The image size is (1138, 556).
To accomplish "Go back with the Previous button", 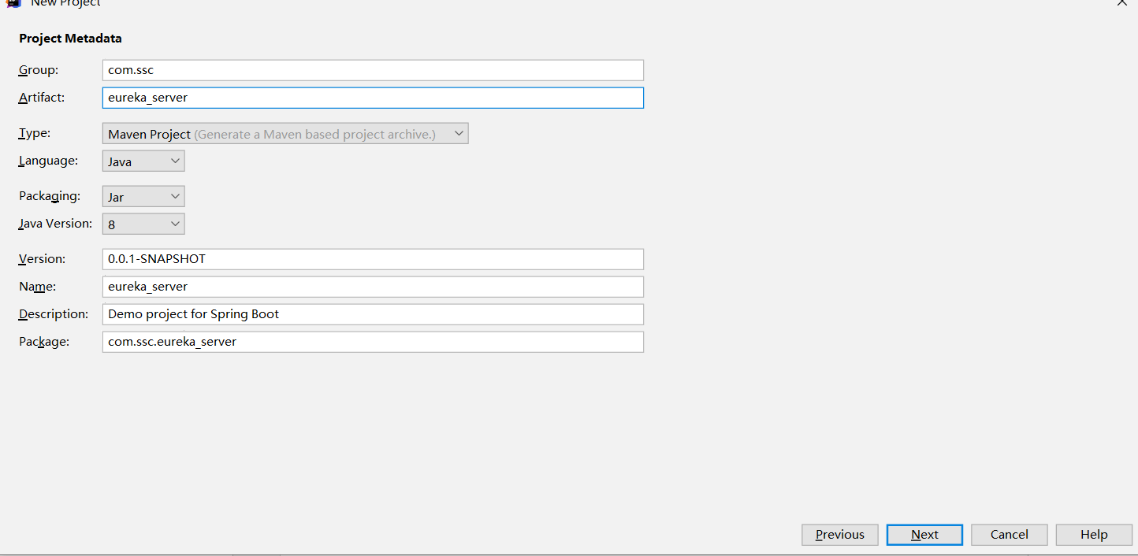I will (x=839, y=535).
